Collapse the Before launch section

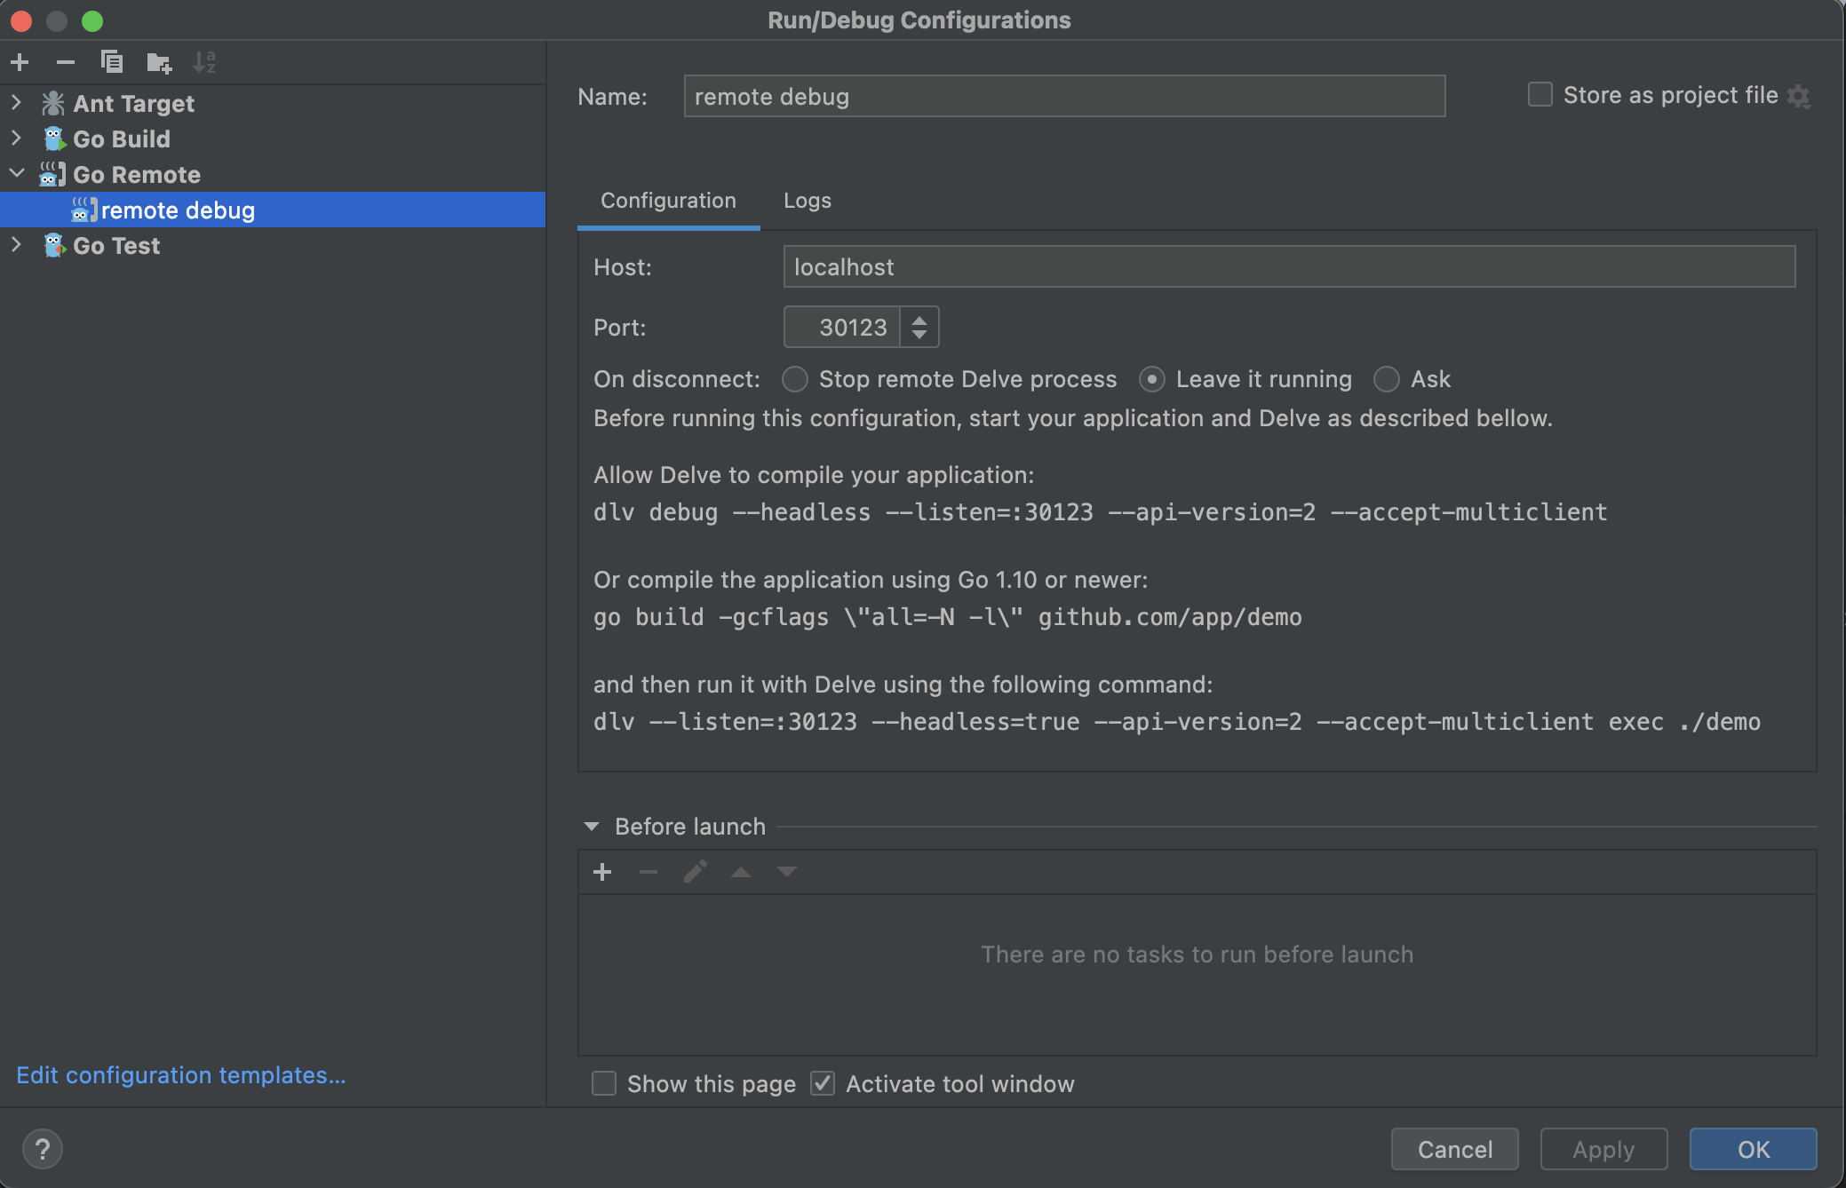(x=592, y=827)
